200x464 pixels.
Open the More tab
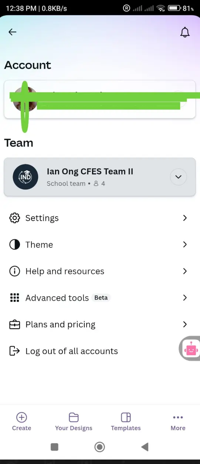point(178,422)
